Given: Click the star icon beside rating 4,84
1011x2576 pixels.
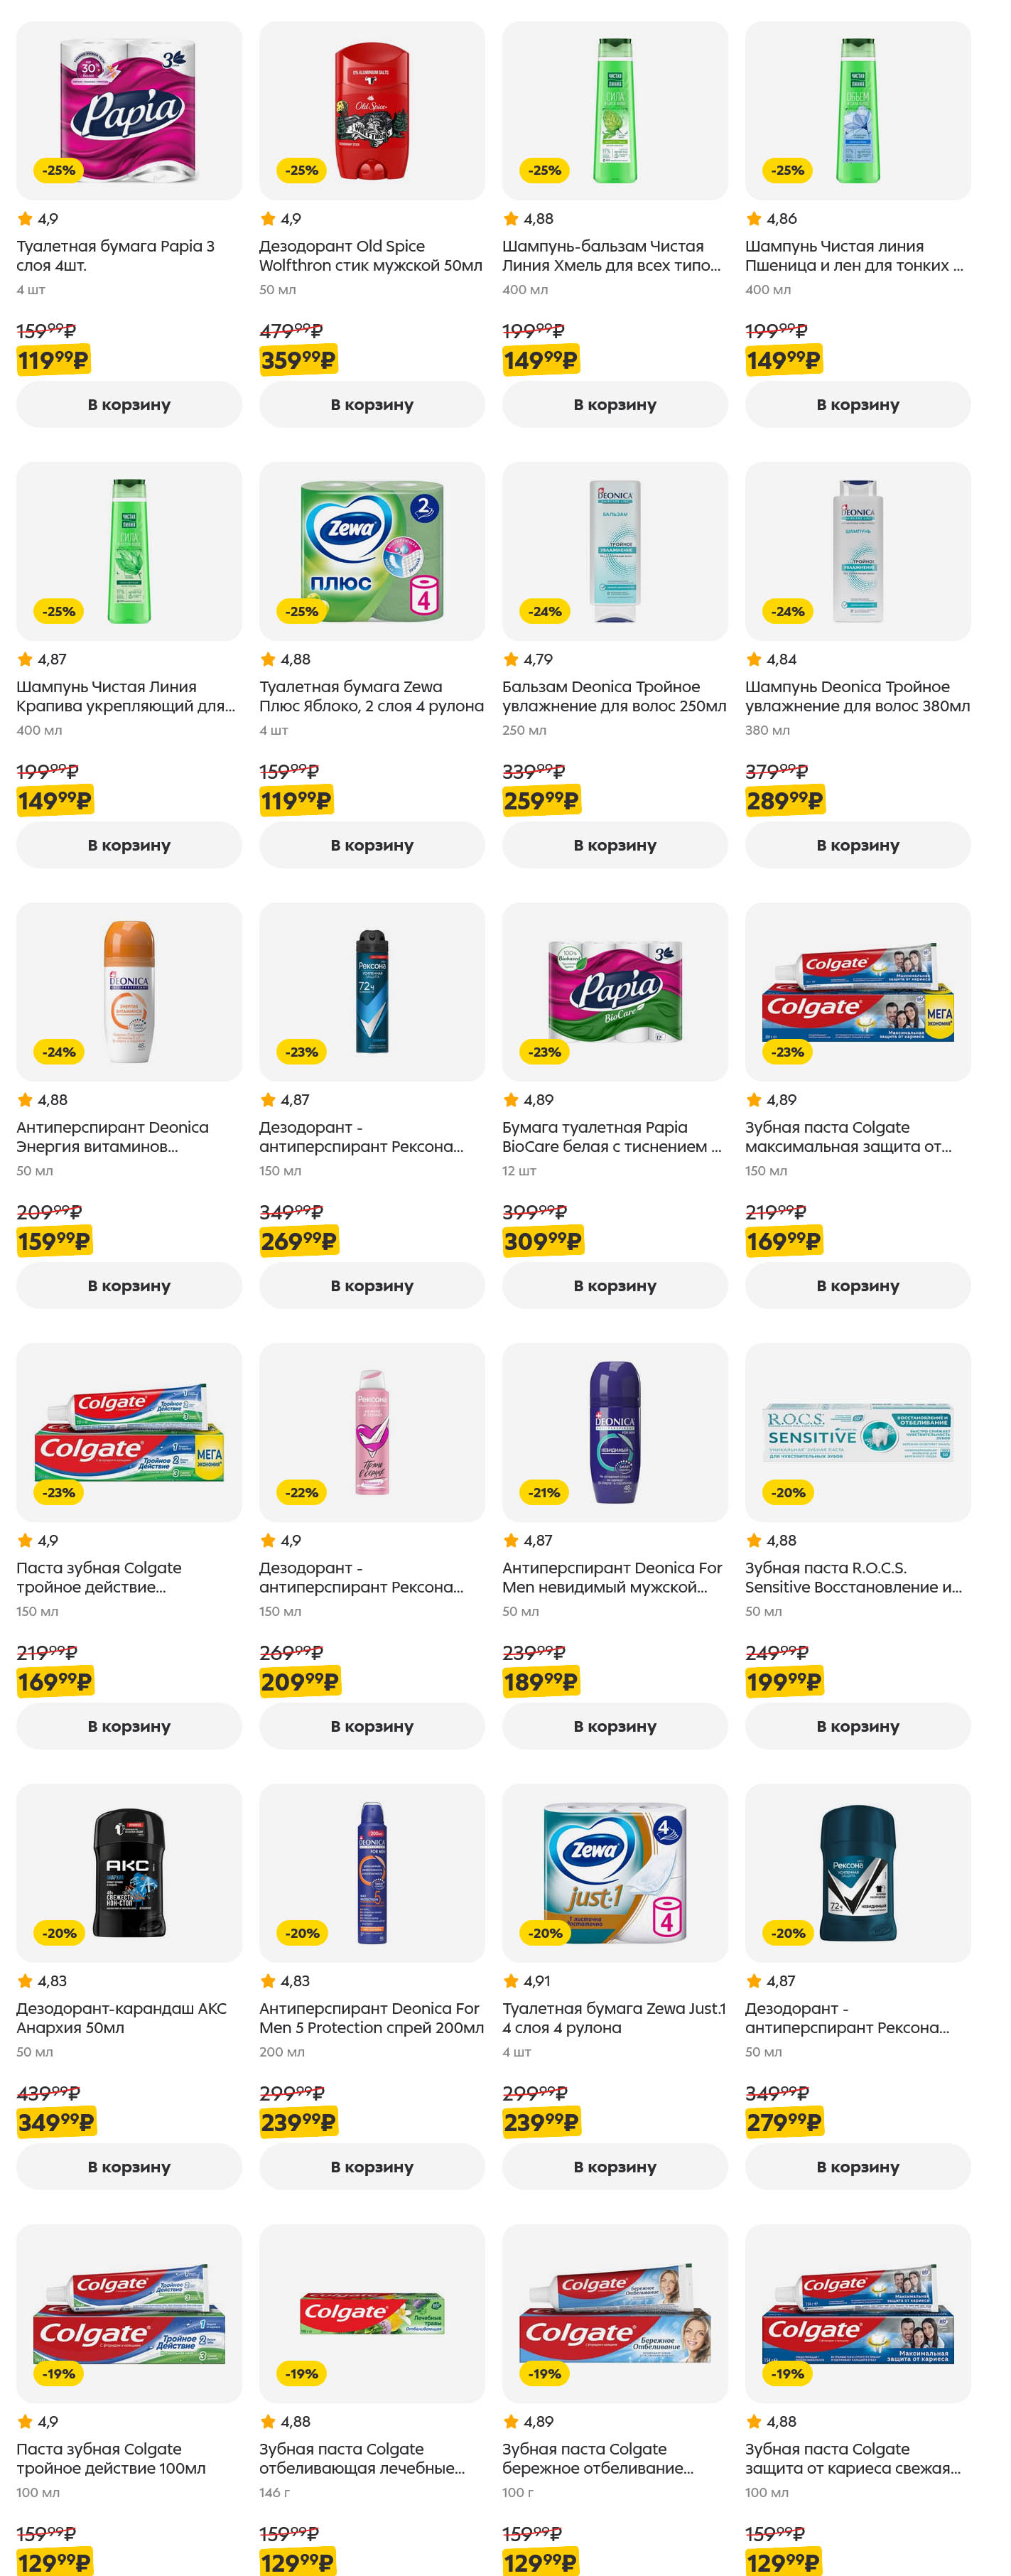Looking at the screenshot, I should [753, 659].
